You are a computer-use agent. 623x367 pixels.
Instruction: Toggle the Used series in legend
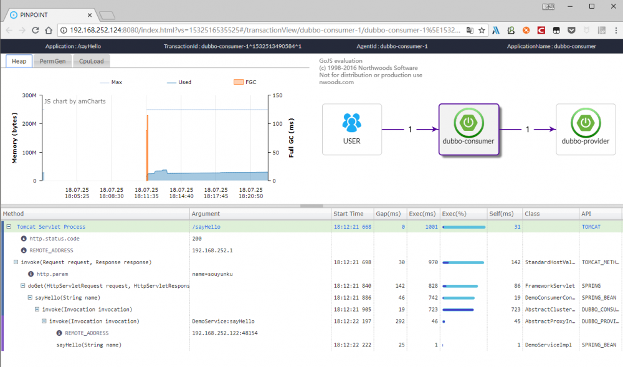179,82
